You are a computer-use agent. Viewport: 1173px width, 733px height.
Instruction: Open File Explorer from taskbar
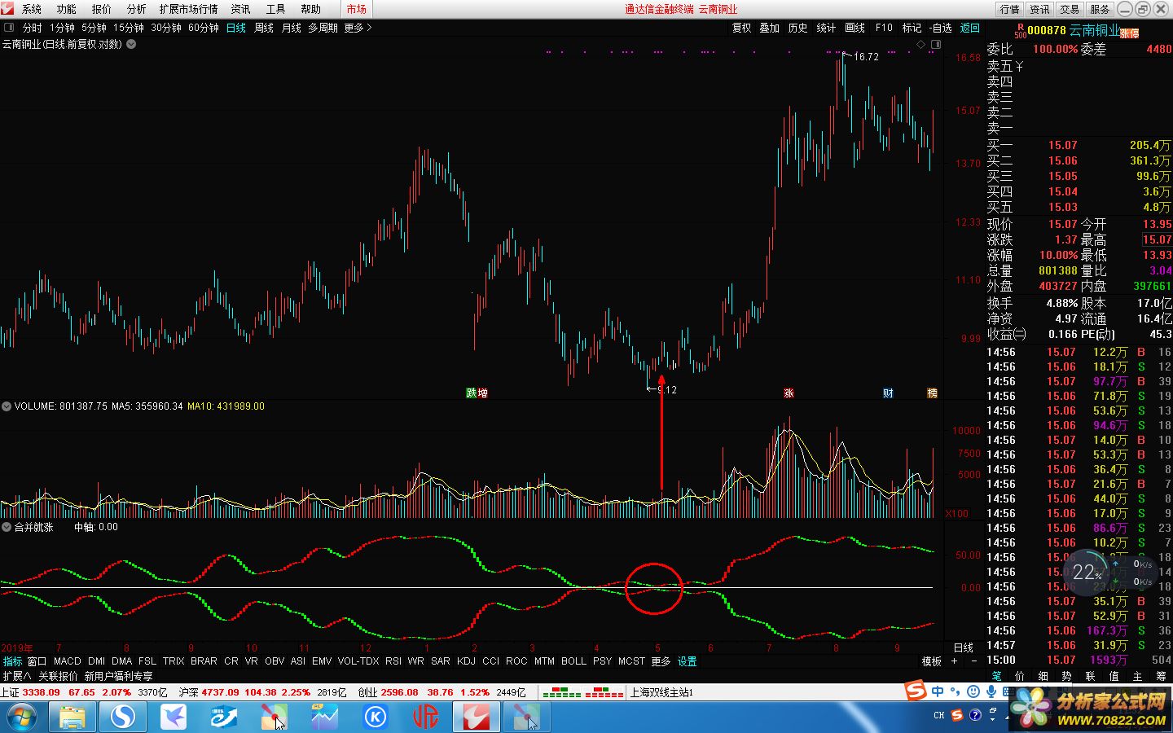coord(72,718)
